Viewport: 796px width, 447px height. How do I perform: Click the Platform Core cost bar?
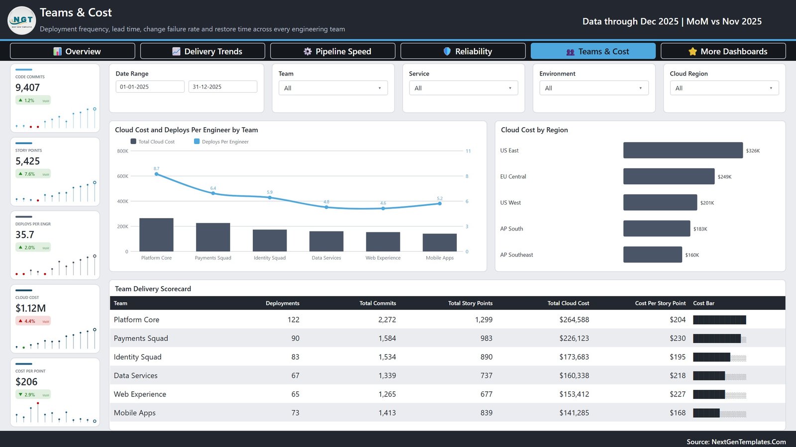coord(719,320)
